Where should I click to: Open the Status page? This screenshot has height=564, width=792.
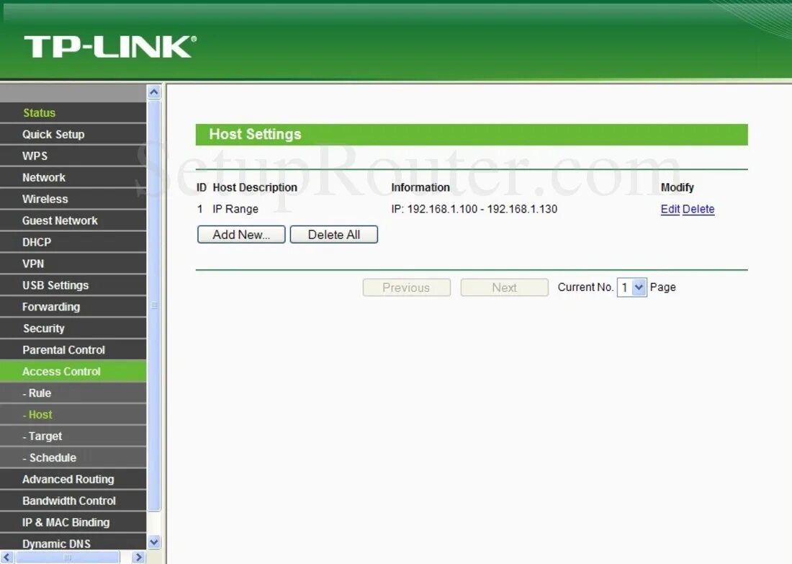[39, 112]
